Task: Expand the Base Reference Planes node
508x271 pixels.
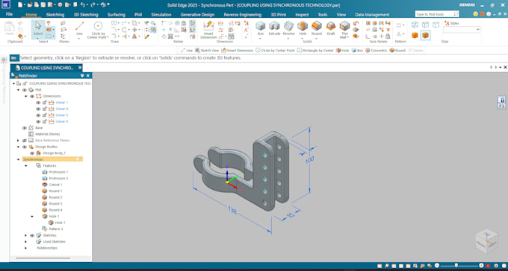Action: (x=18, y=141)
